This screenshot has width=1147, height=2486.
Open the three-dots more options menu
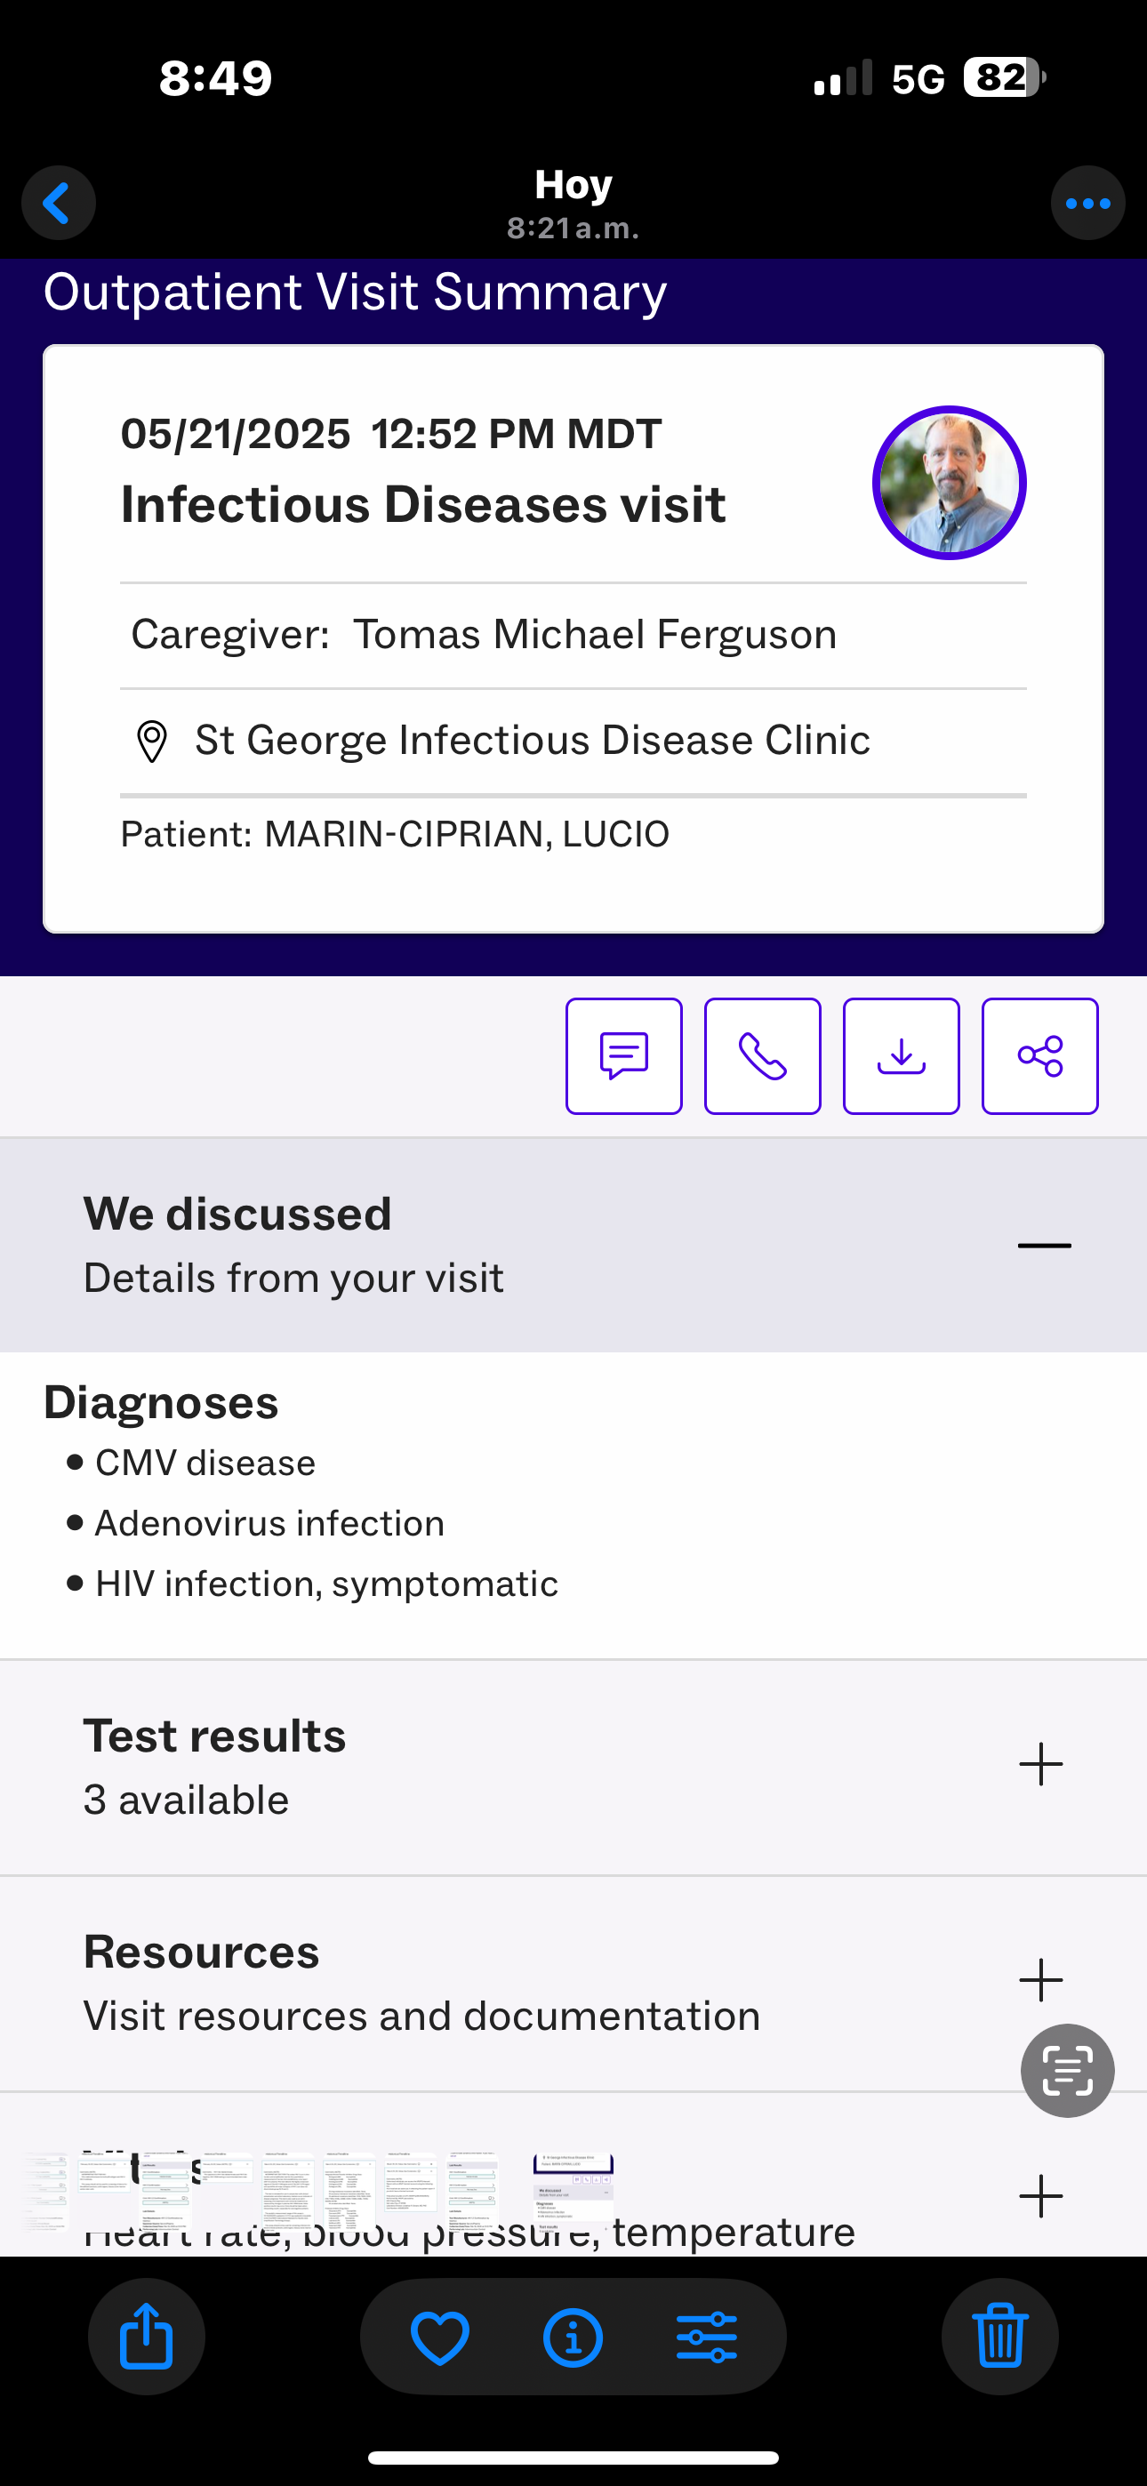click(x=1087, y=204)
